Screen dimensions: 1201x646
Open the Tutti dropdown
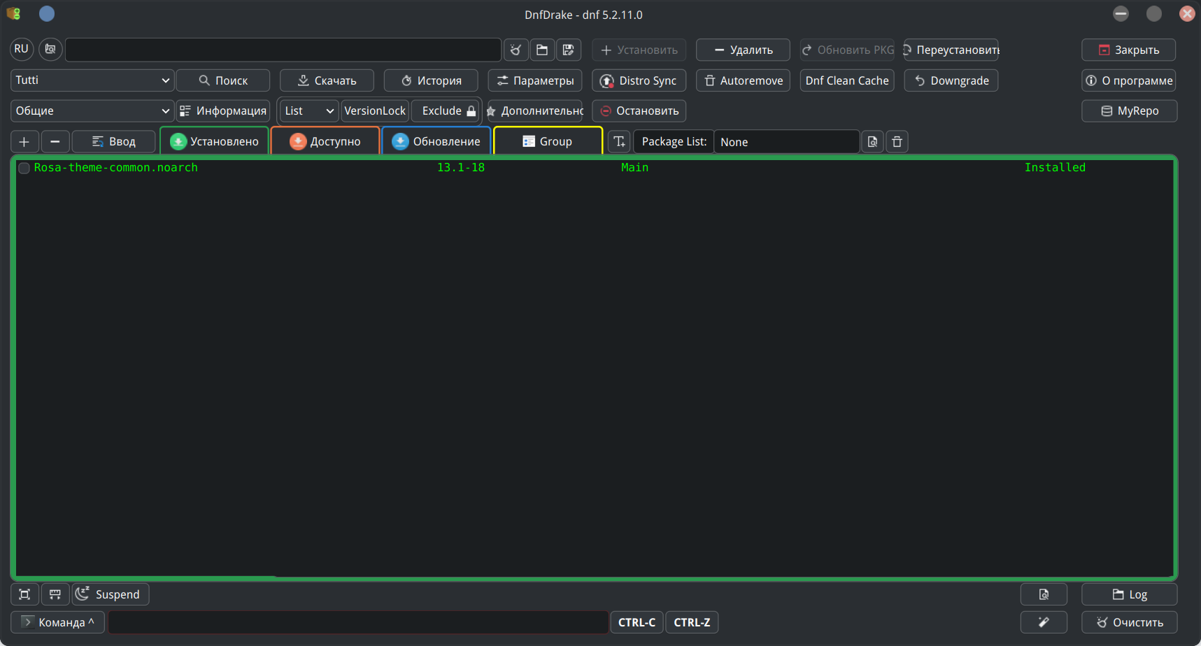92,80
